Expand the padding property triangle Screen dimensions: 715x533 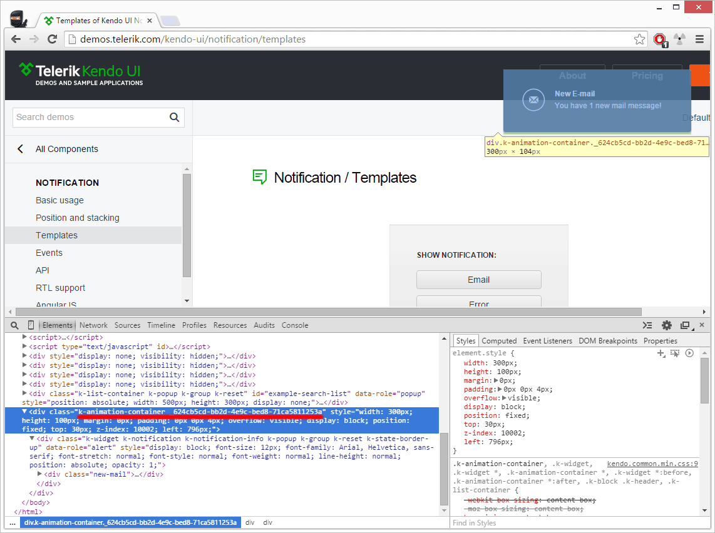point(500,390)
